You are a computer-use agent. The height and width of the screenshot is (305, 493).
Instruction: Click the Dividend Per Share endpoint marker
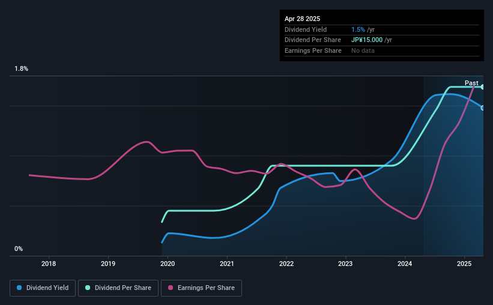[x=483, y=87]
